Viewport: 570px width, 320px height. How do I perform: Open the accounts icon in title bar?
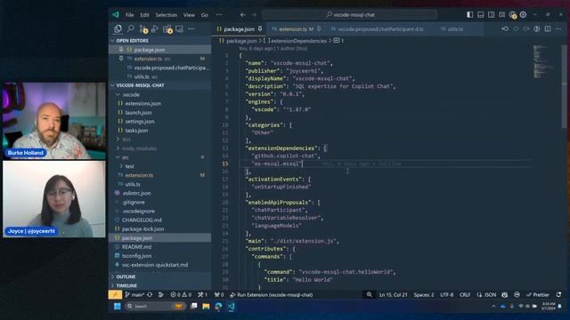pyautogui.click(x=513, y=15)
